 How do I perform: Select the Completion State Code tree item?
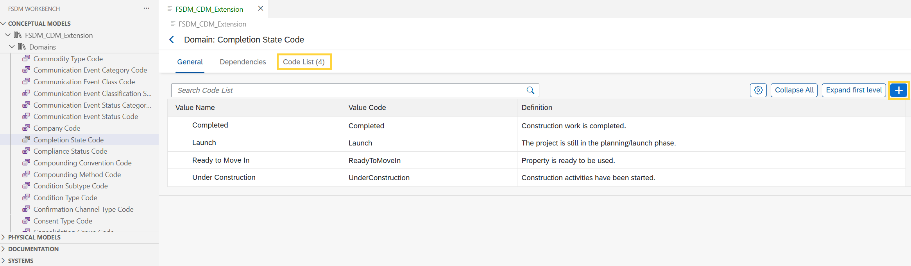click(x=79, y=140)
